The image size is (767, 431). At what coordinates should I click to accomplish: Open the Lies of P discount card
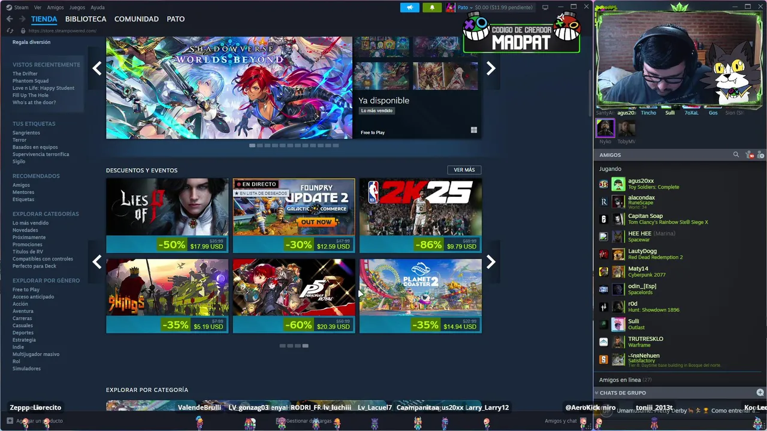167,215
